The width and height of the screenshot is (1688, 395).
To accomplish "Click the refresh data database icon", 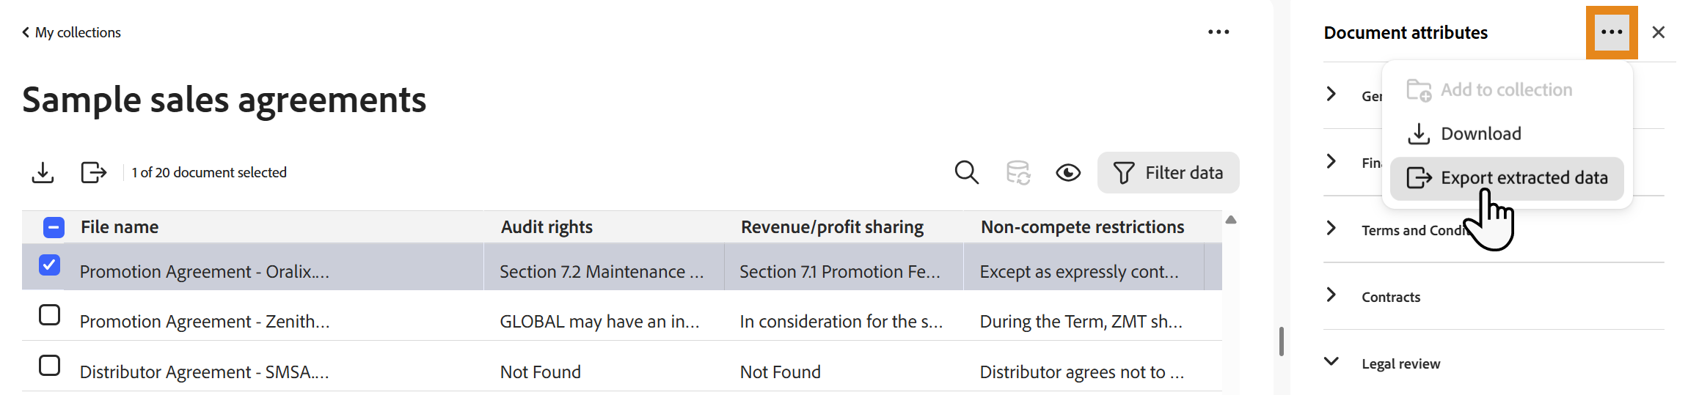I will [1018, 173].
